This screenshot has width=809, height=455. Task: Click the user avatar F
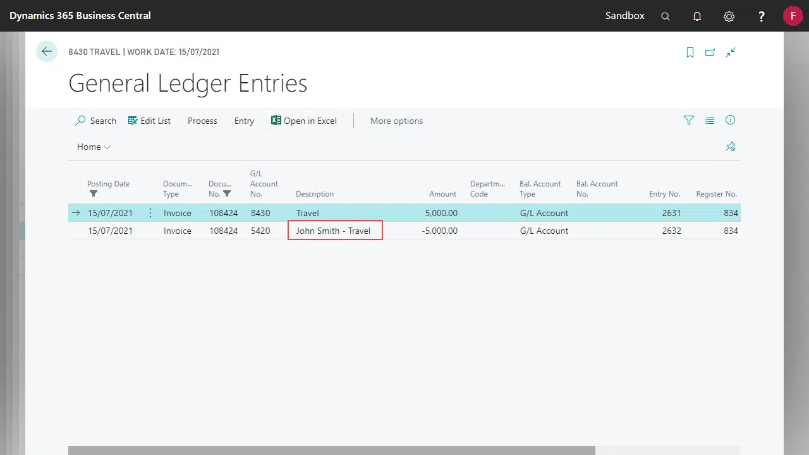(x=793, y=16)
